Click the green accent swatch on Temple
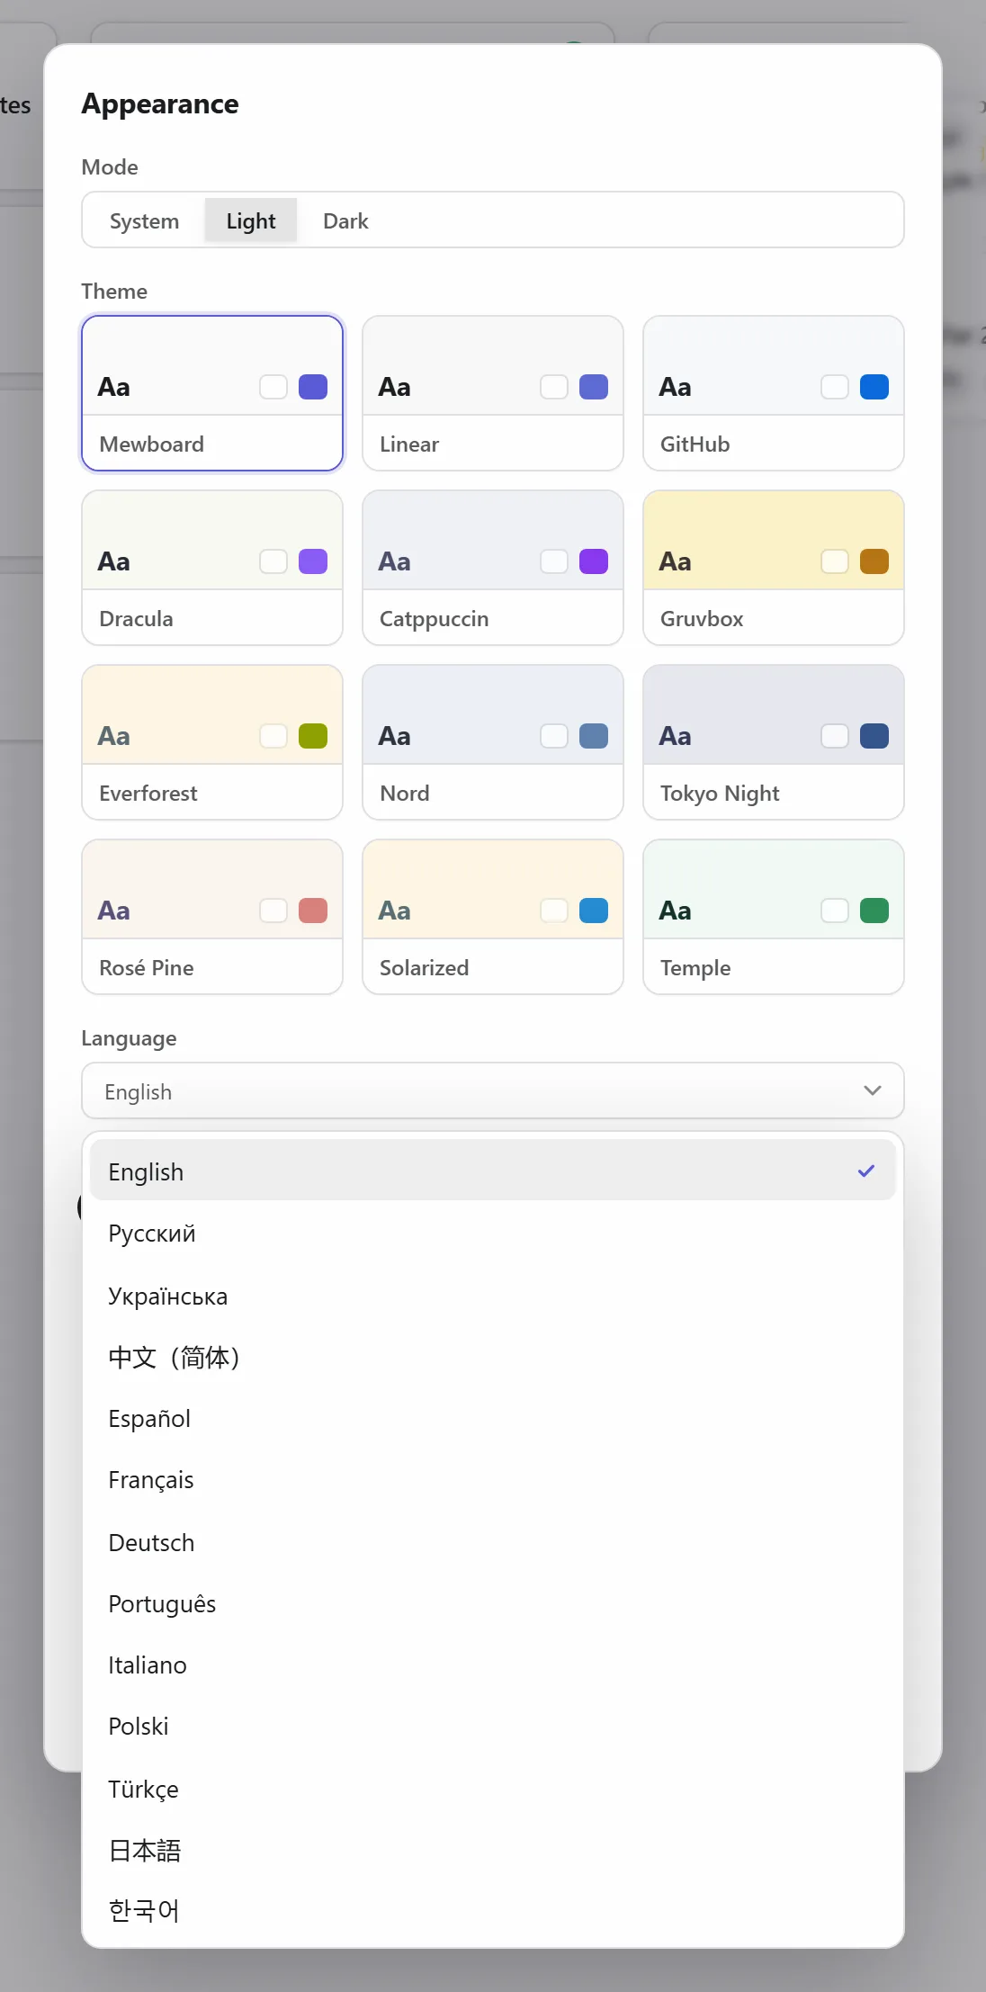 pos(874,911)
